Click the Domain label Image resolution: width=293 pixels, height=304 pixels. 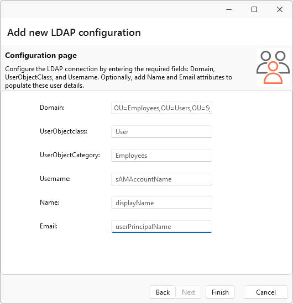[52, 108]
